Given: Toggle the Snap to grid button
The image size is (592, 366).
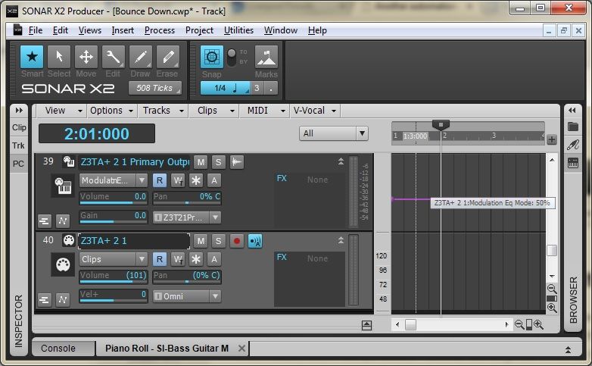Looking at the screenshot, I should point(212,57).
